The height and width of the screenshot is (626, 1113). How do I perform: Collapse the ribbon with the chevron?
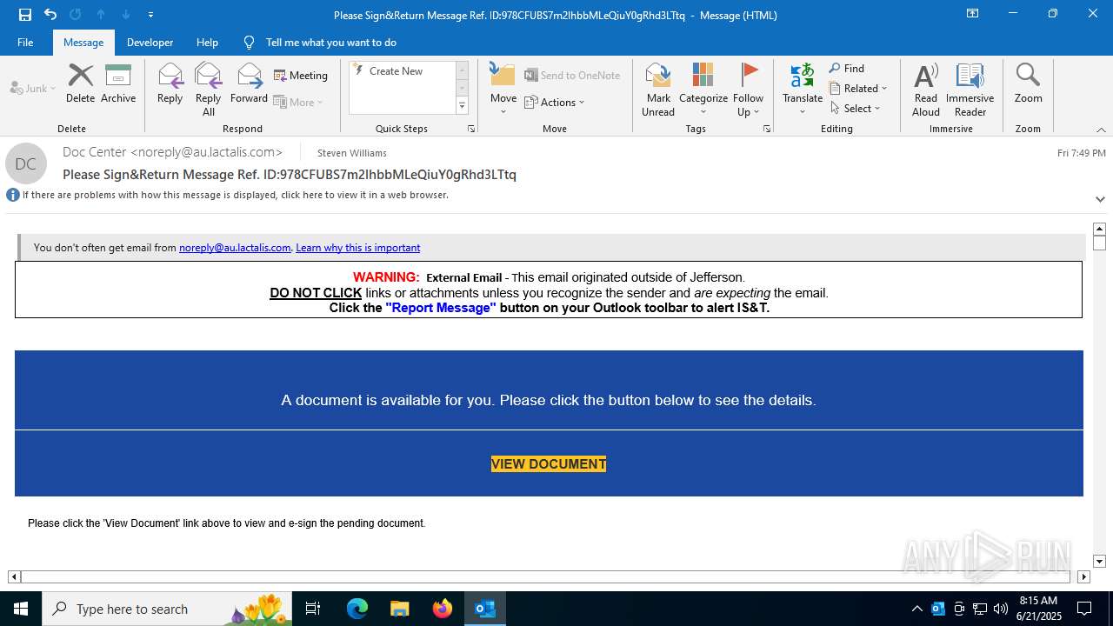tap(1101, 130)
